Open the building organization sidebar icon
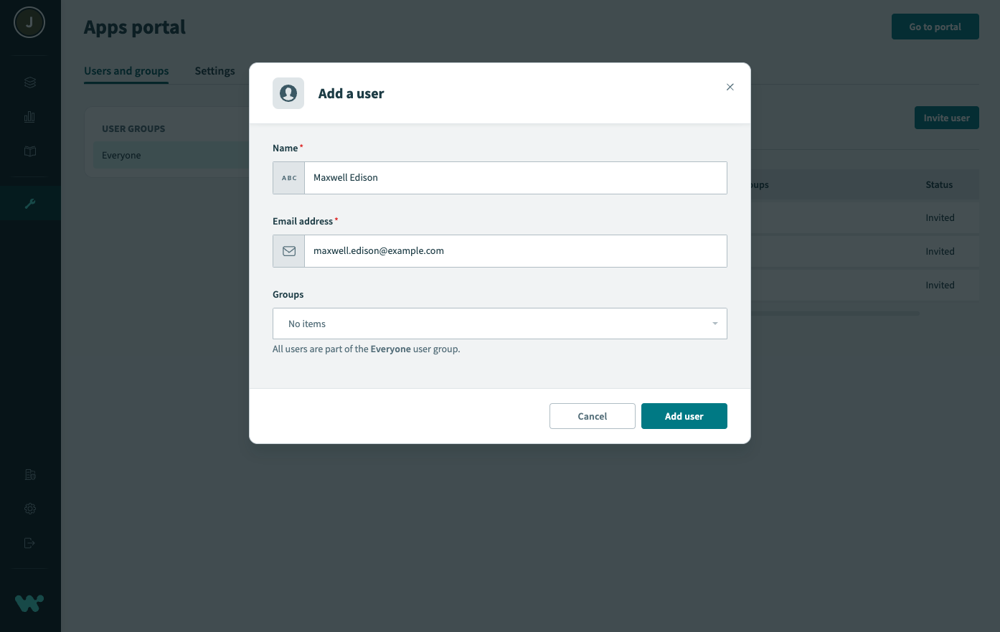 pos(30,474)
